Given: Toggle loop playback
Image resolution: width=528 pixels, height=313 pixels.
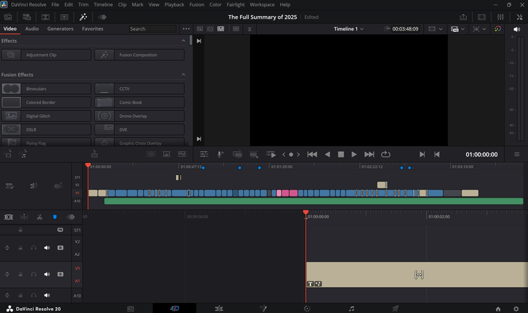Looking at the screenshot, I should pyautogui.click(x=385, y=155).
